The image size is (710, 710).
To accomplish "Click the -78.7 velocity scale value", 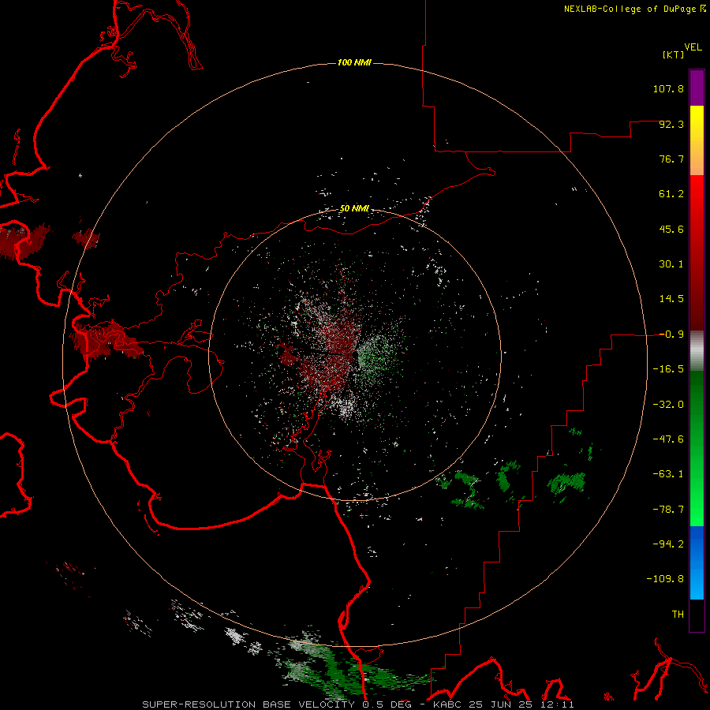I will point(668,510).
